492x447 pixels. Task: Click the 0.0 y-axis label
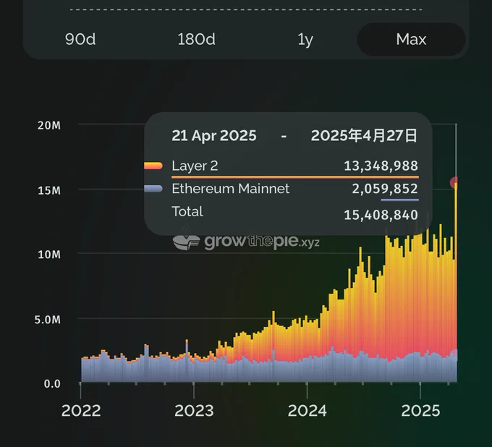coord(52,384)
